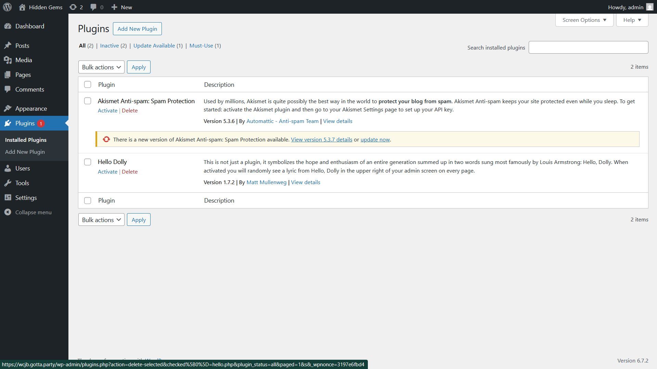
Task: Click the Plugins plug icon in sidebar
Action: pyautogui.click(x=8, y=123)
